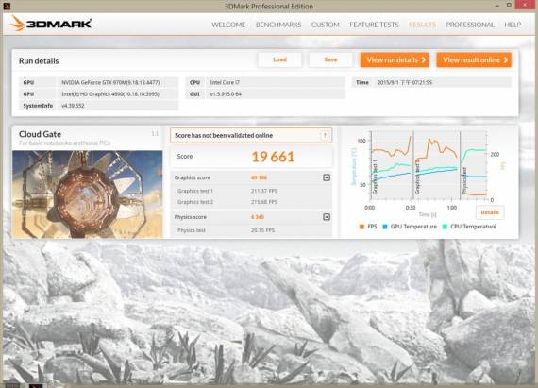538x388 pixels.
Task: Switch to the BENCHMARKS tab
Action: 278,25
